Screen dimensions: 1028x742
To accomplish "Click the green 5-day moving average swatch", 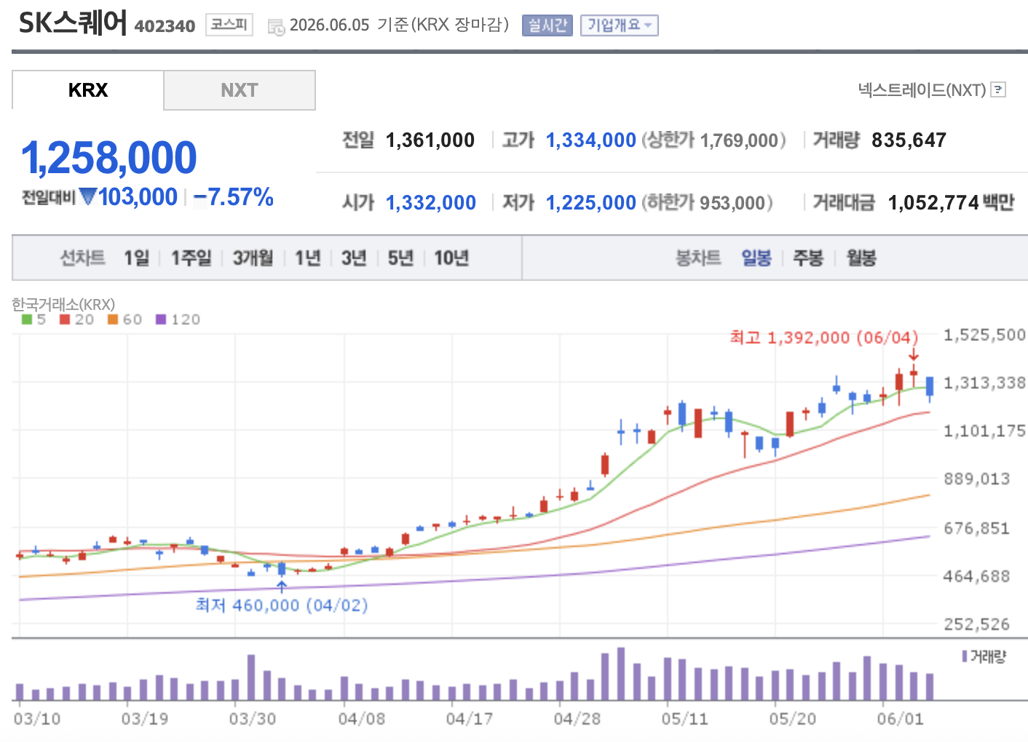I will pyautogui.click(x=27, y=319).
